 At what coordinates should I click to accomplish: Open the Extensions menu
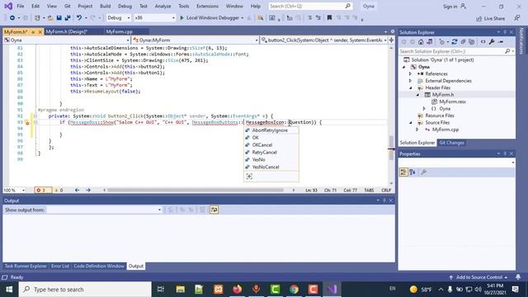tap(207, 6)
